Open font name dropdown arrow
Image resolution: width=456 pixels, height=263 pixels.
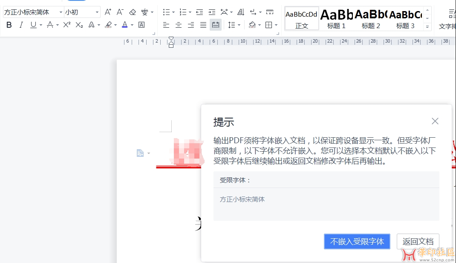pos(61,12)
